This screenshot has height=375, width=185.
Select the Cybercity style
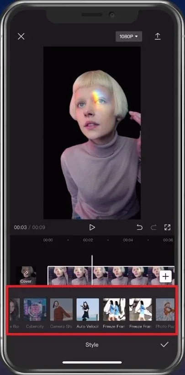[35, 313]
